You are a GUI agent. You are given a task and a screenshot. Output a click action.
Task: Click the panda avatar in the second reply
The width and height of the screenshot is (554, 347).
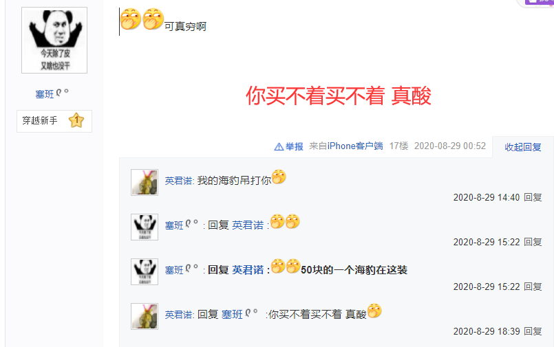click(x=145, y=227)
